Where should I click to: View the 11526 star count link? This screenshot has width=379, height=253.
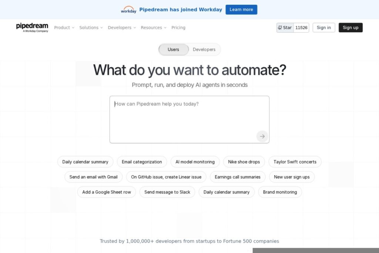point(301,27)
